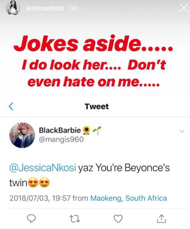Tap the heart-eyes emojis after "twin"

[39, 183]
